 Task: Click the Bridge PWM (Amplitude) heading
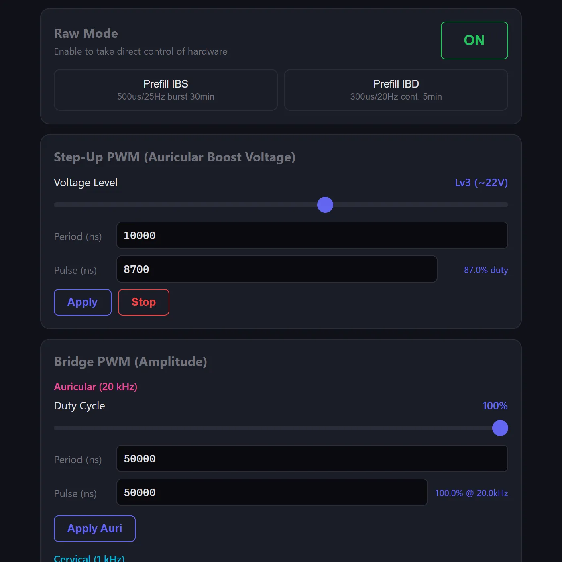(x=130, y=362)
